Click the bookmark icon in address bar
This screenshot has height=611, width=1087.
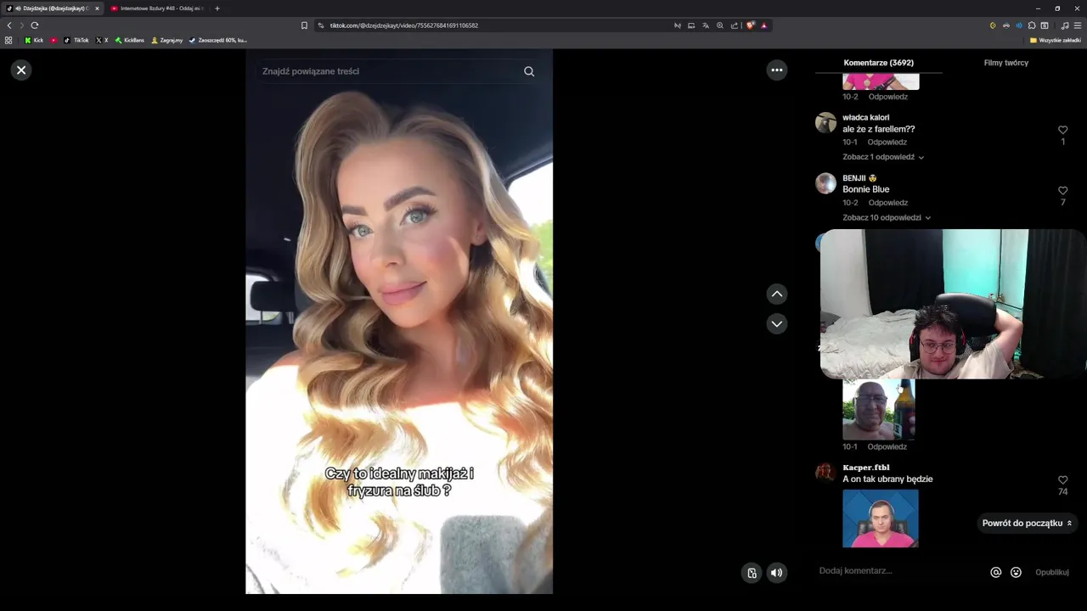click(304, 25)
